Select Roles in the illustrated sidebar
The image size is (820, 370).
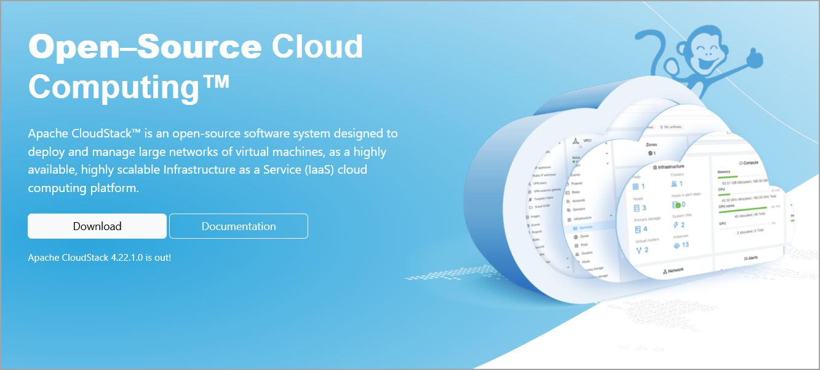(x=573, y=192)
